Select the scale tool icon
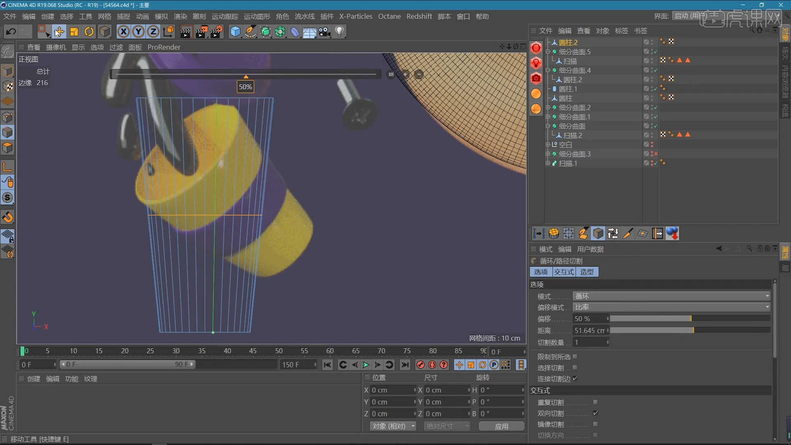 click(x=74, y=32)
